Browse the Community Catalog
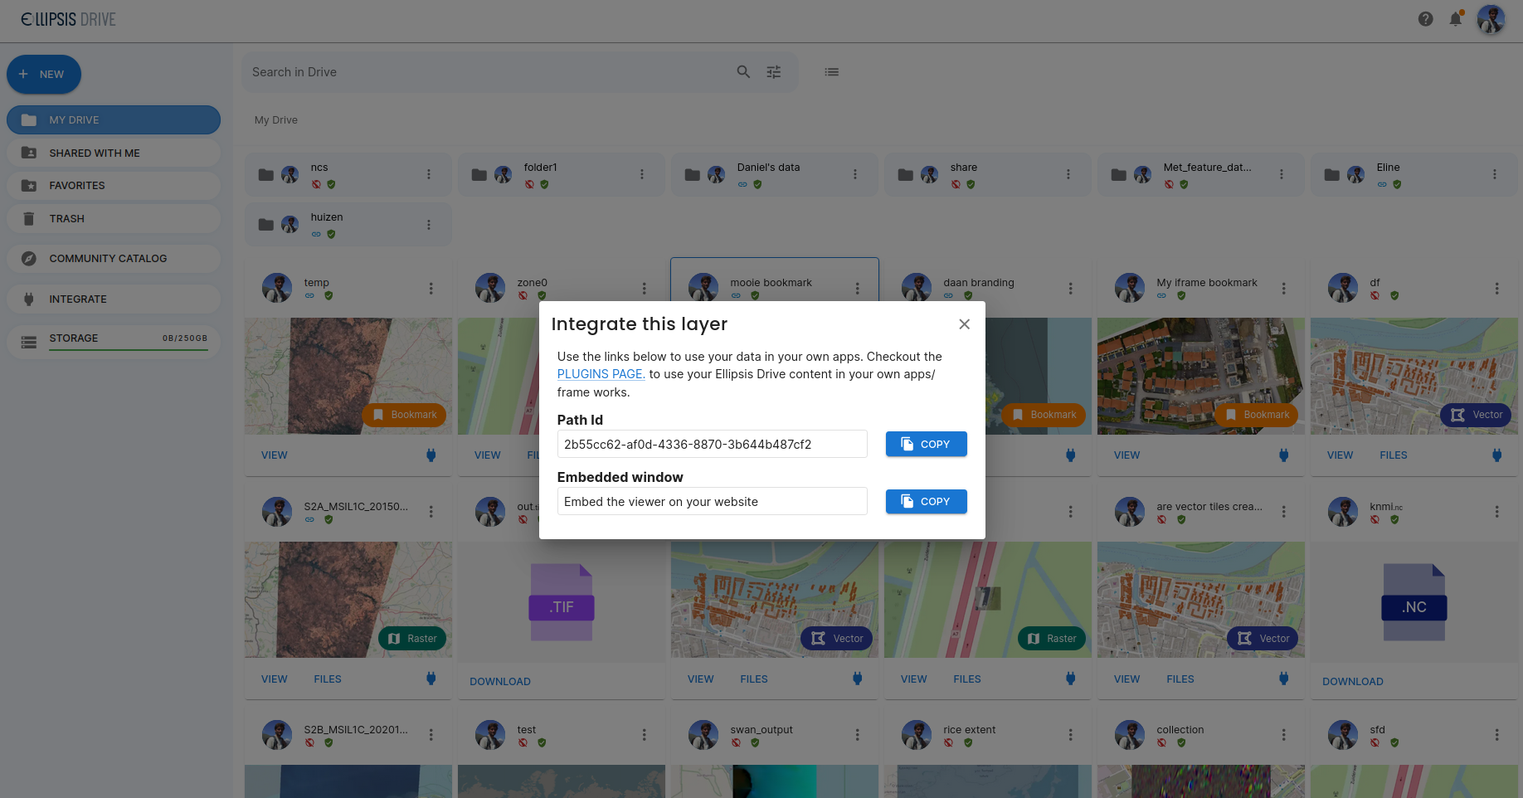This screenshot has width=1523, height=798. (114, 259)
